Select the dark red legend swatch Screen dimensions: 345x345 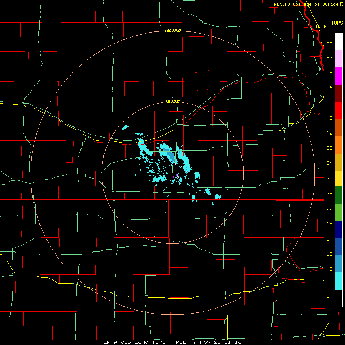pos(338,94)
